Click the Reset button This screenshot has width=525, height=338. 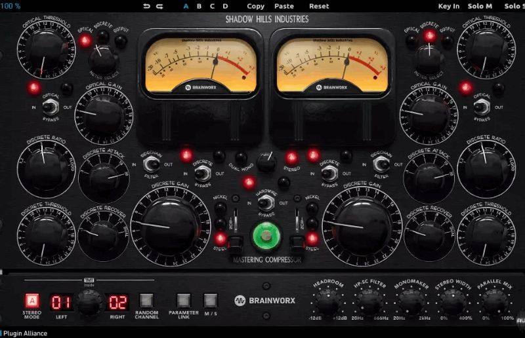pos(319,6)
